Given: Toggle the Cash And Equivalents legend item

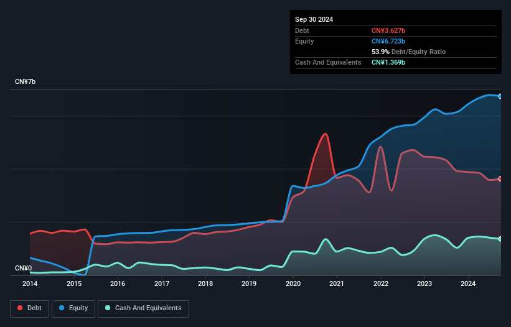Looking at the screenshot, I should [143, 308].
